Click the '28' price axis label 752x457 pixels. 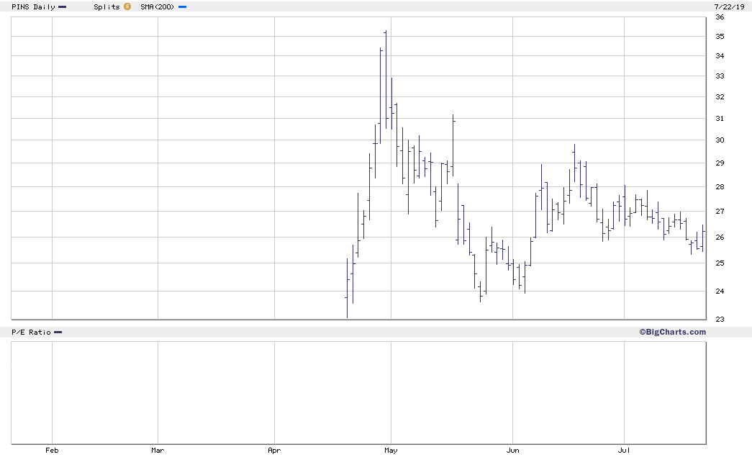[720, 187]
